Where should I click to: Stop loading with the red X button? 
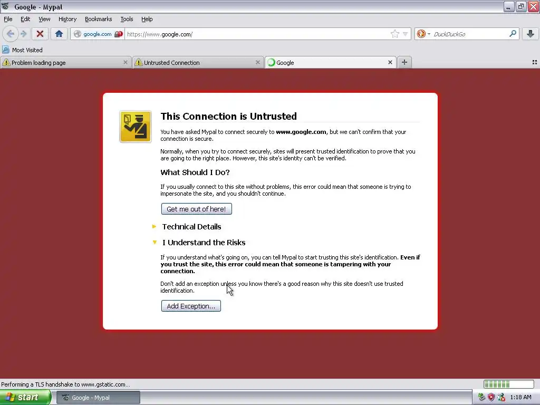(x=40, y=34)
